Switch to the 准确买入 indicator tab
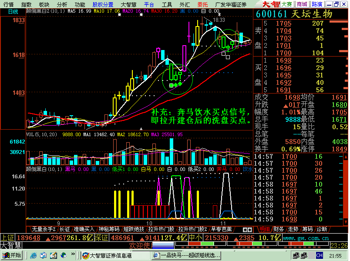The width and height of the screenshot is (350, 261). pyautogui.click(x=84, y=229)
